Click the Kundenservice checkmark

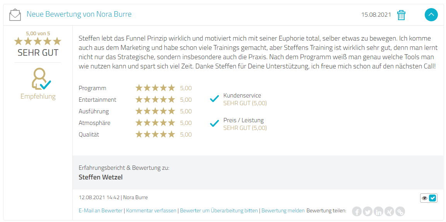point(214,99)
